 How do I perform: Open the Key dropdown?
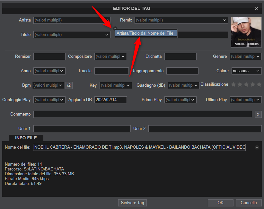(116, 85)
